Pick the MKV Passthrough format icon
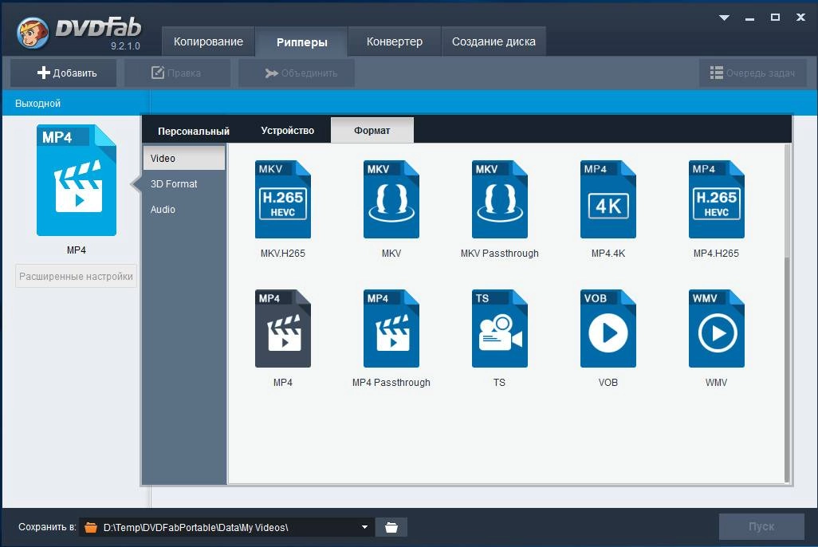The image size is (818, 547). (x=500, y=199)
